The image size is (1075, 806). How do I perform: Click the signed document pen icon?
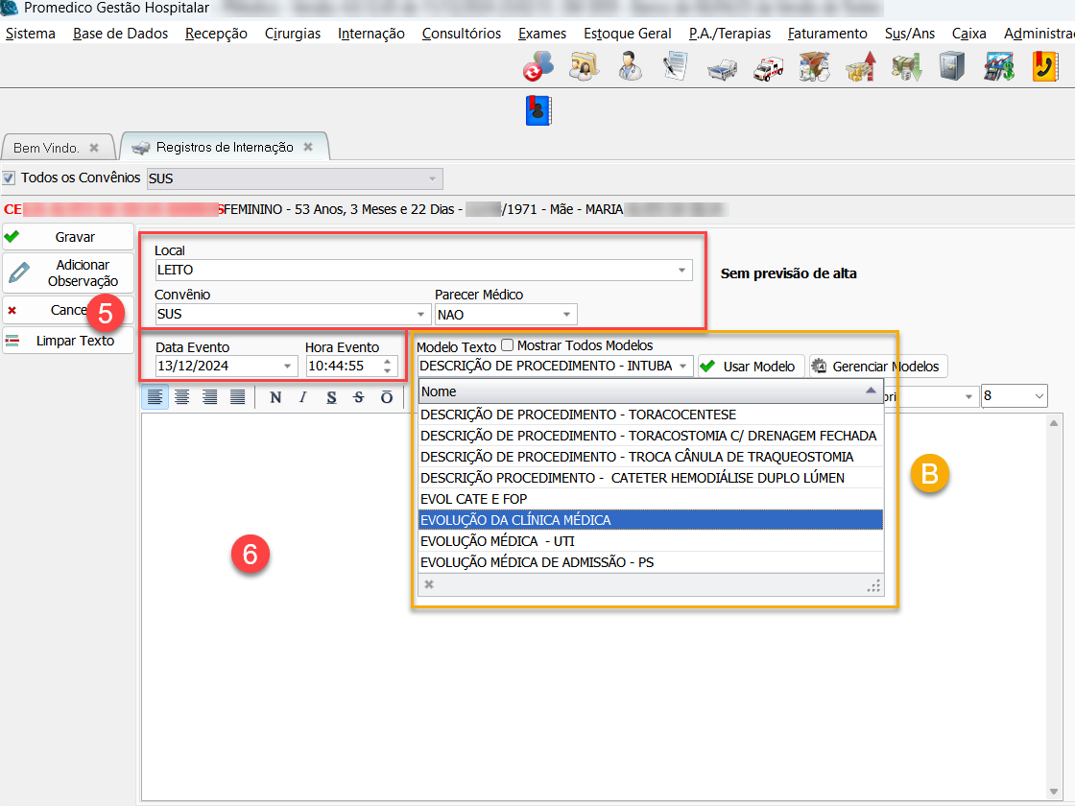point(676,68)
